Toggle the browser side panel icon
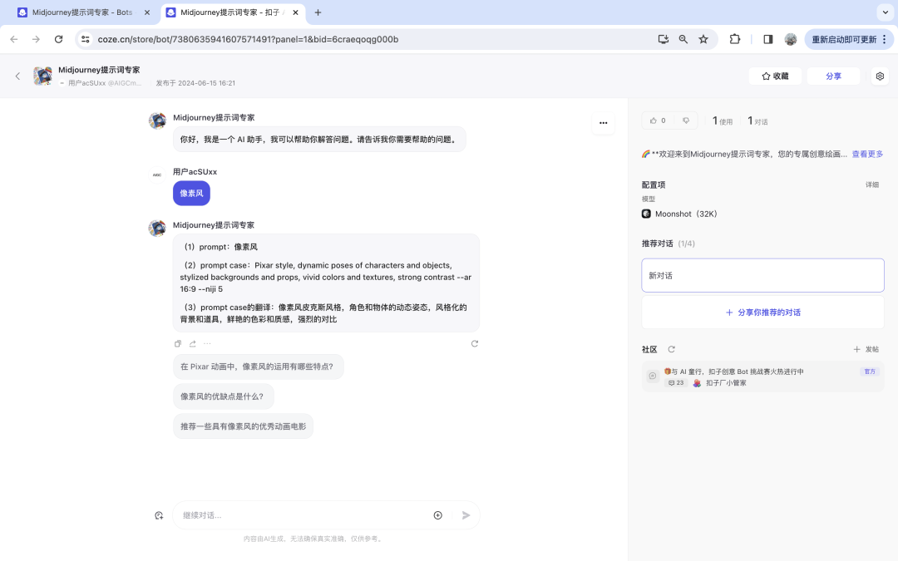Viewport: 898px width, 561px height. (768, 39)
